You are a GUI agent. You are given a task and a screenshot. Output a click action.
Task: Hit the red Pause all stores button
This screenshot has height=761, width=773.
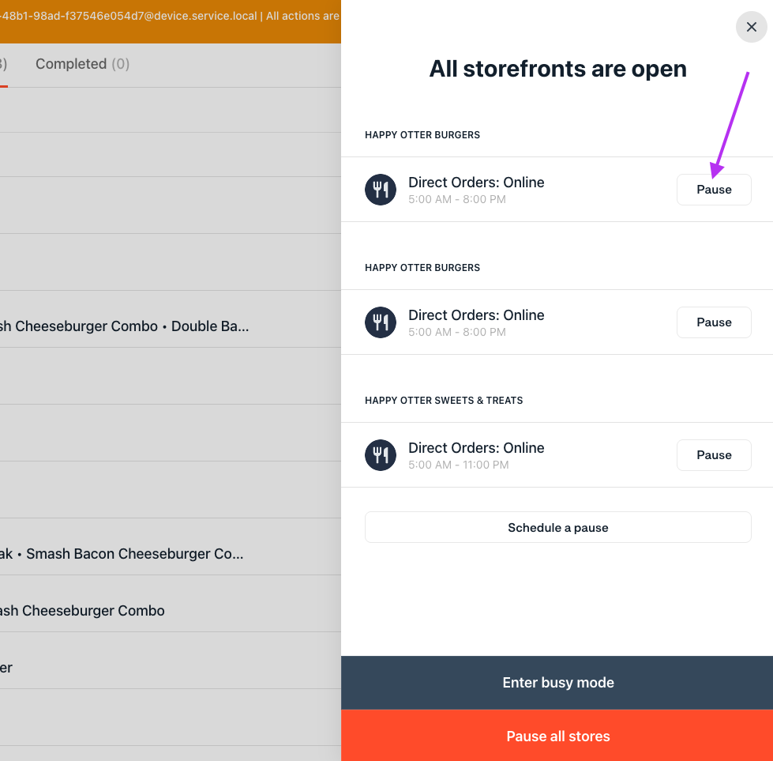pyautogui.click(x=557, y=736)
